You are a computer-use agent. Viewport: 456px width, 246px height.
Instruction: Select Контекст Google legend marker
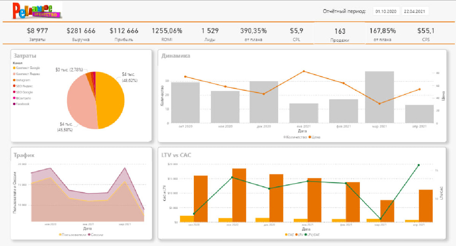[x=14, y=68]
